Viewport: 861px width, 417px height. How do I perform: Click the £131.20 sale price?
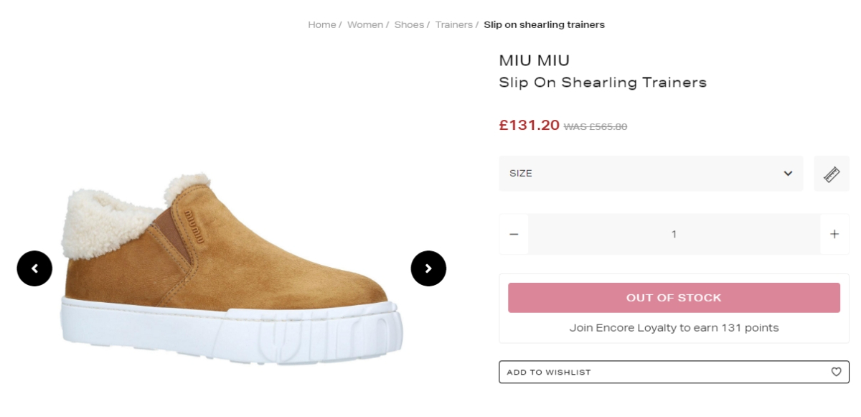[529, 125]
